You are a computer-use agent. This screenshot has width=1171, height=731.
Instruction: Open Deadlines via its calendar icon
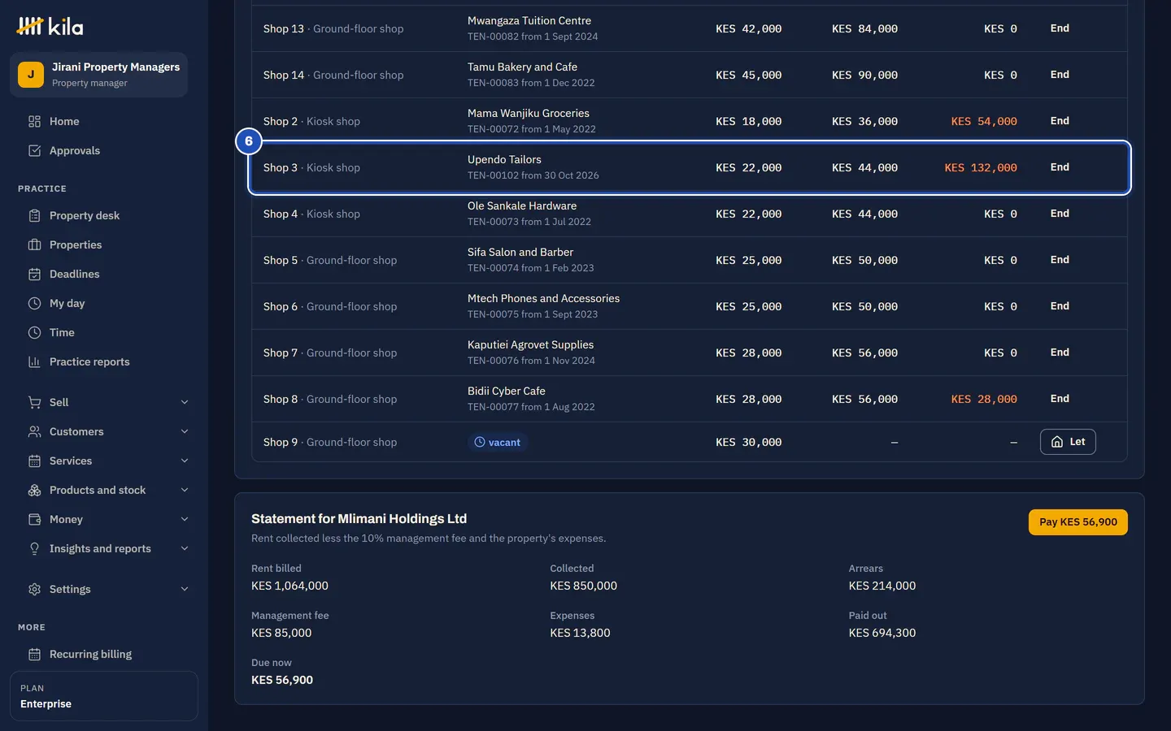tap(34, 274)
